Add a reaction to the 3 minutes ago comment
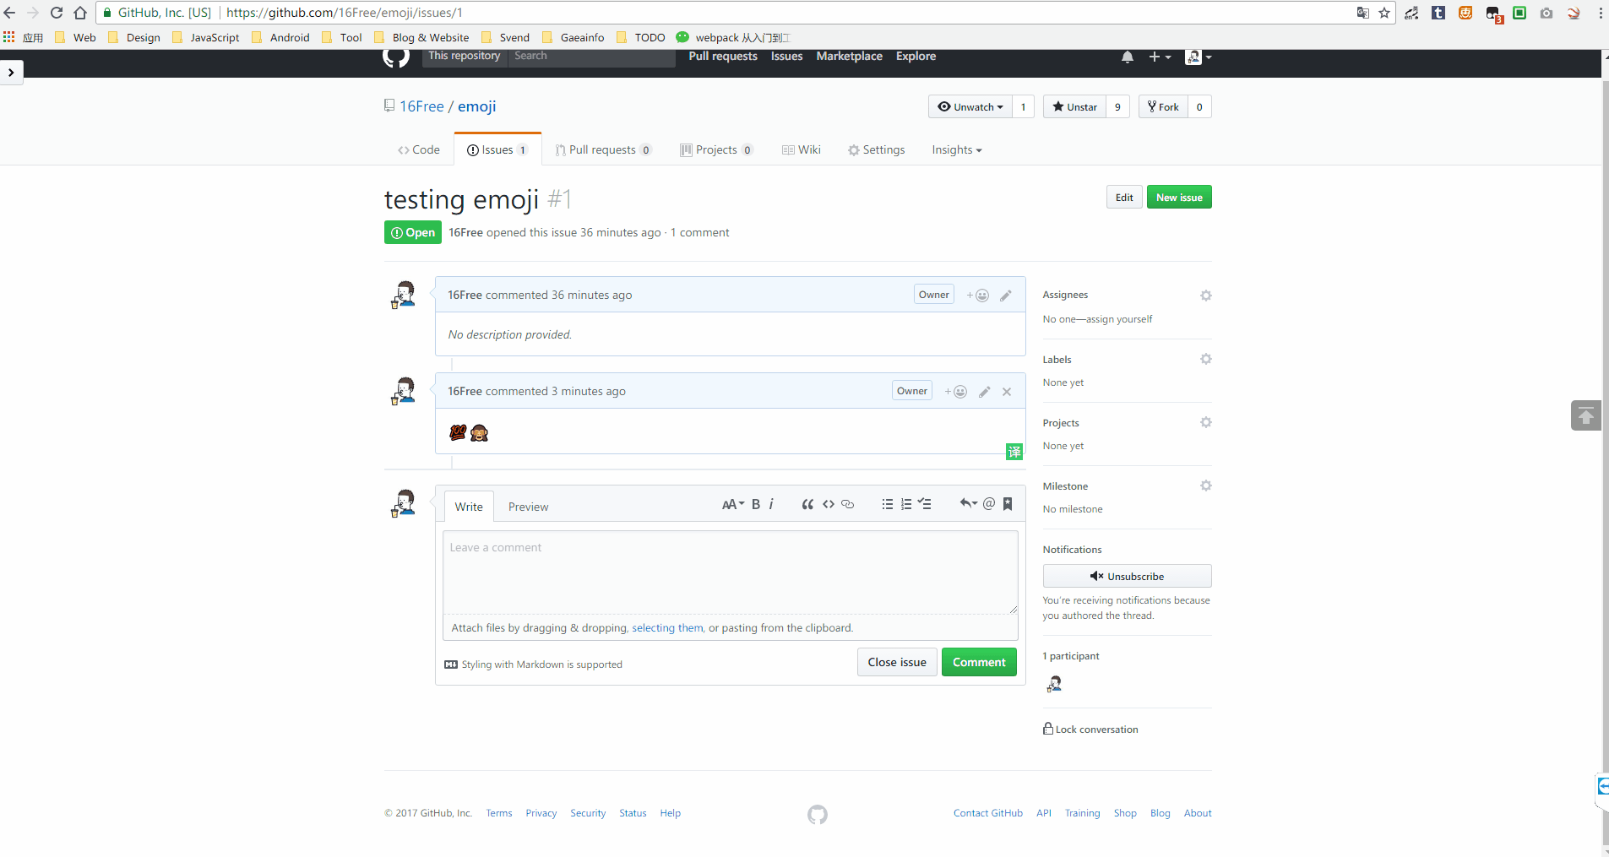This screenshot has height=857, width=1609. click(x=956, y=392)
